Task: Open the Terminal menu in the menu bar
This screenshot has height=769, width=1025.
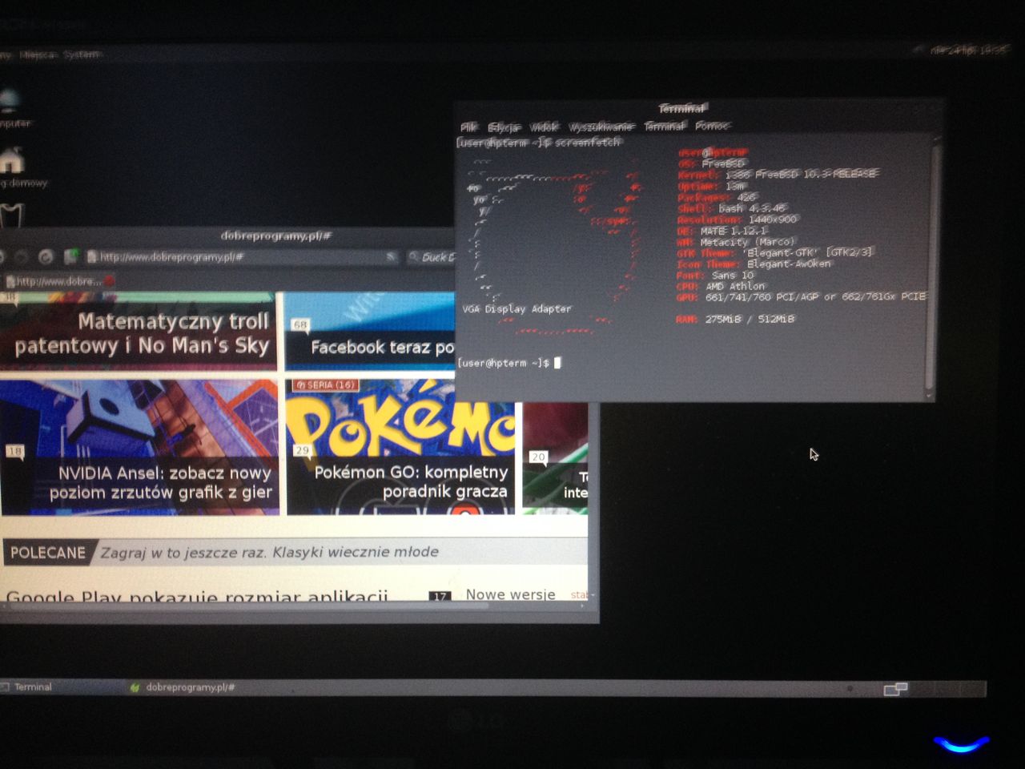Action: point(665,126)
